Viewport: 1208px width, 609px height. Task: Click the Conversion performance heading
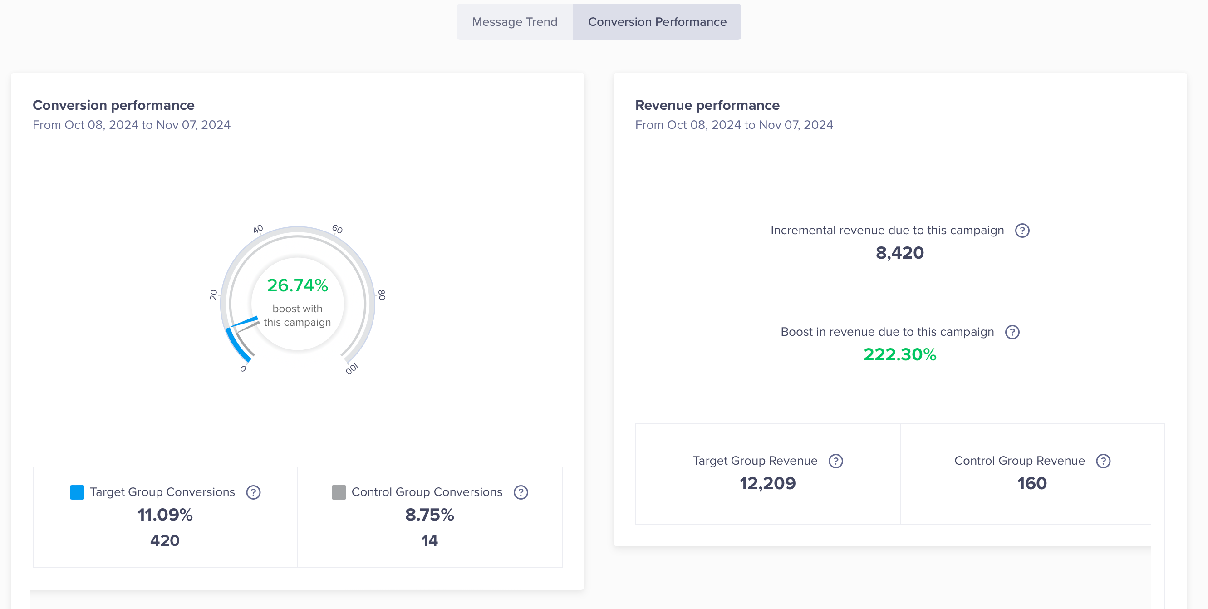113,105
